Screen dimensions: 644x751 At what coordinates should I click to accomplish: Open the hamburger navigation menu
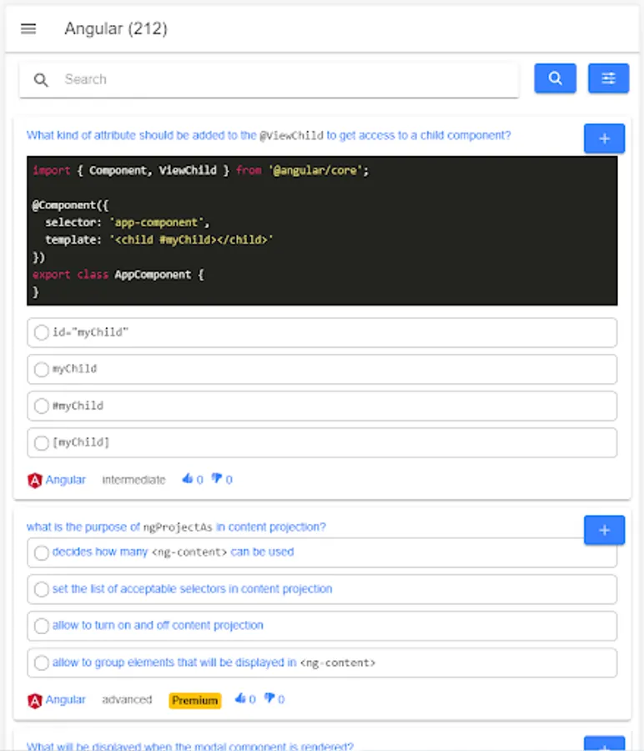click(28, 29)
